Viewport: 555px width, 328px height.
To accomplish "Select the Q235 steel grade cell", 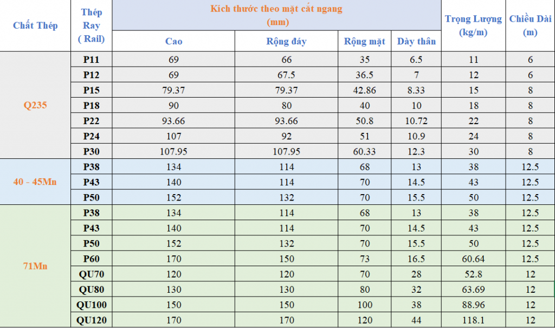I will [35, 105].
